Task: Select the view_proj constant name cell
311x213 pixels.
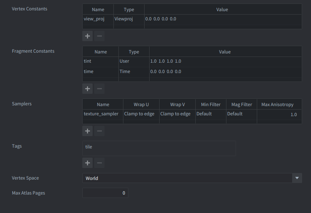Action: pos(98,19)
